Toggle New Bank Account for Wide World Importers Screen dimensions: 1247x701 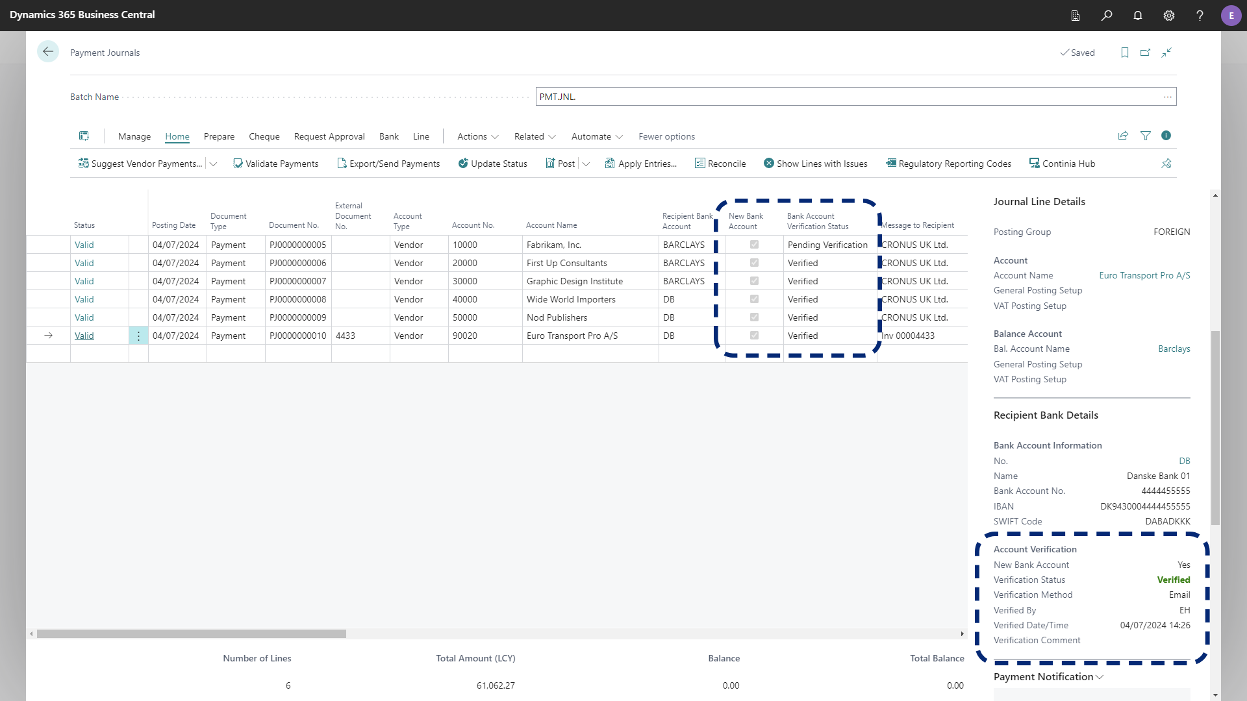pos(754,299)
